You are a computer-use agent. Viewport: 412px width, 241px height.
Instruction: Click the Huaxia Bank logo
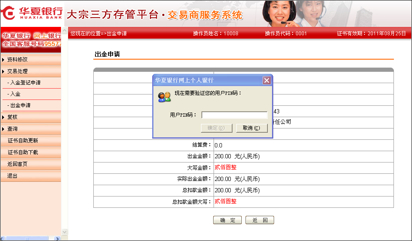[32, 13]
